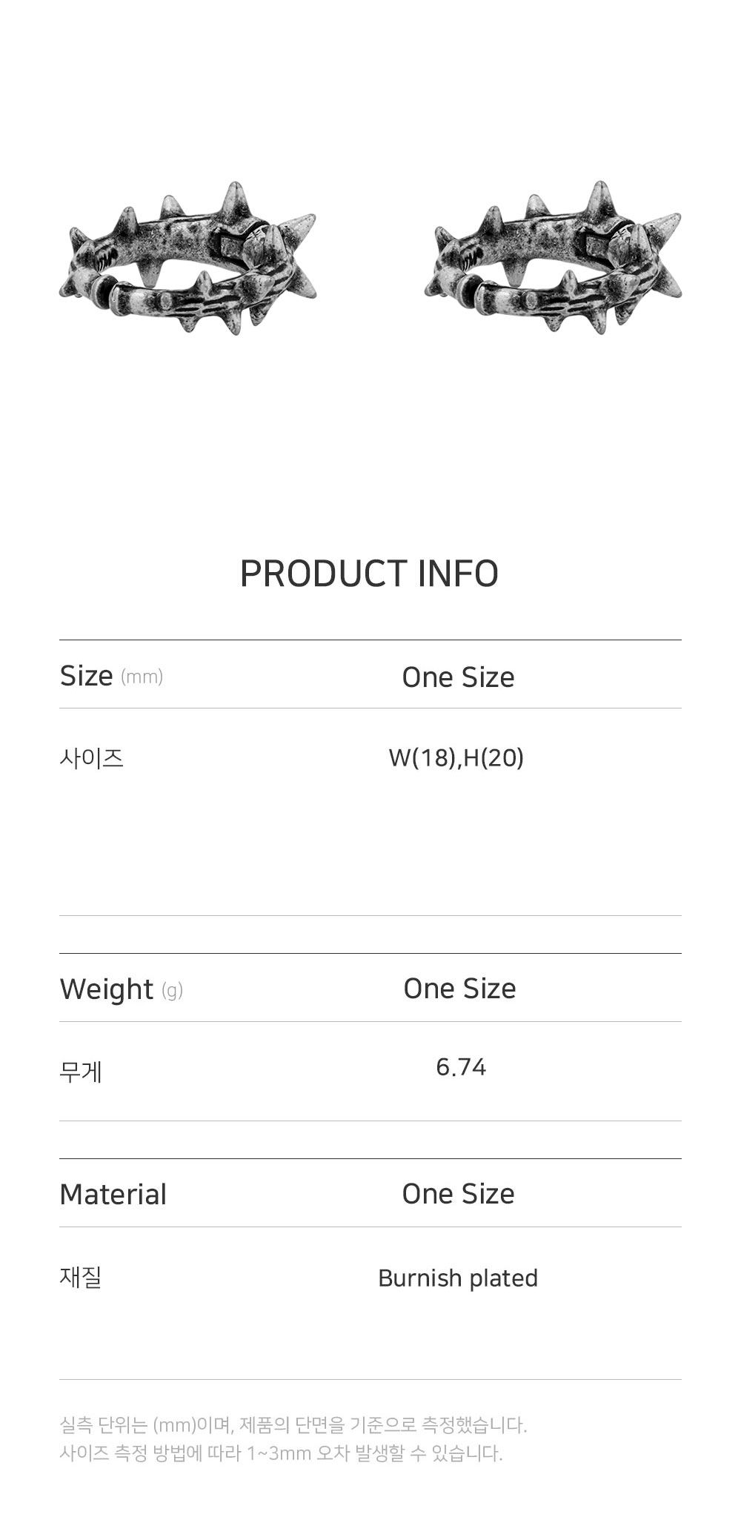Click the 측정했습니다 text ending the first footnote
The width and height of the screenshot is (741, 1540).
click(474, 1424)
